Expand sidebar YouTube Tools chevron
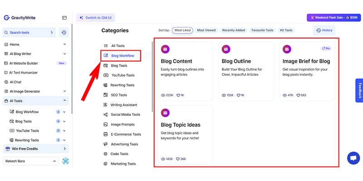The image size is (363, 181). 64,131
